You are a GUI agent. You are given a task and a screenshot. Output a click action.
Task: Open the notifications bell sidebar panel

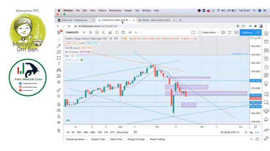click(266, 119)
